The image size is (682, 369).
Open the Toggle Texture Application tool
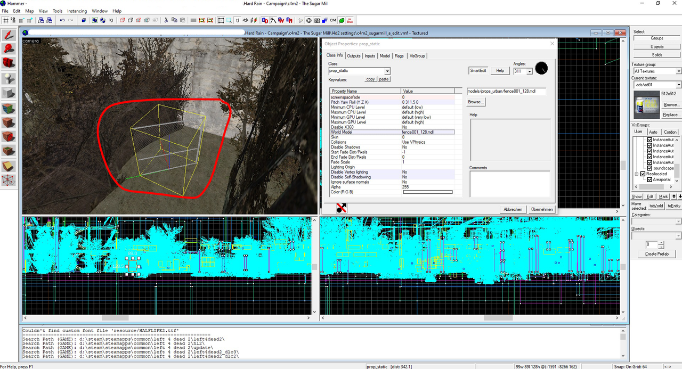9,109
